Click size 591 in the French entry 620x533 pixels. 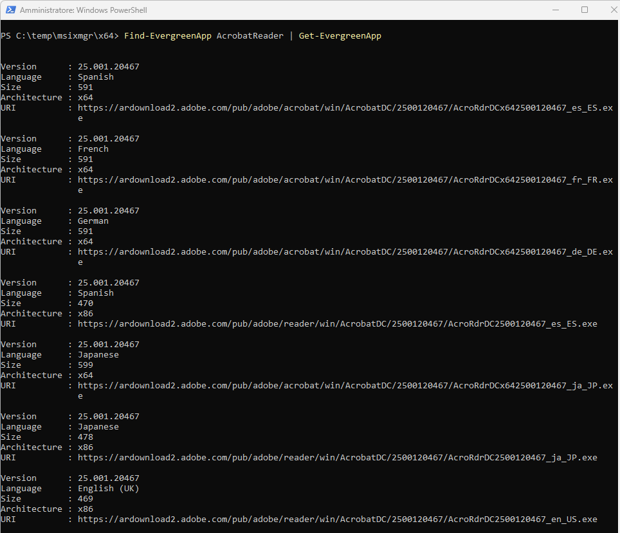click(x=86, y=159)
